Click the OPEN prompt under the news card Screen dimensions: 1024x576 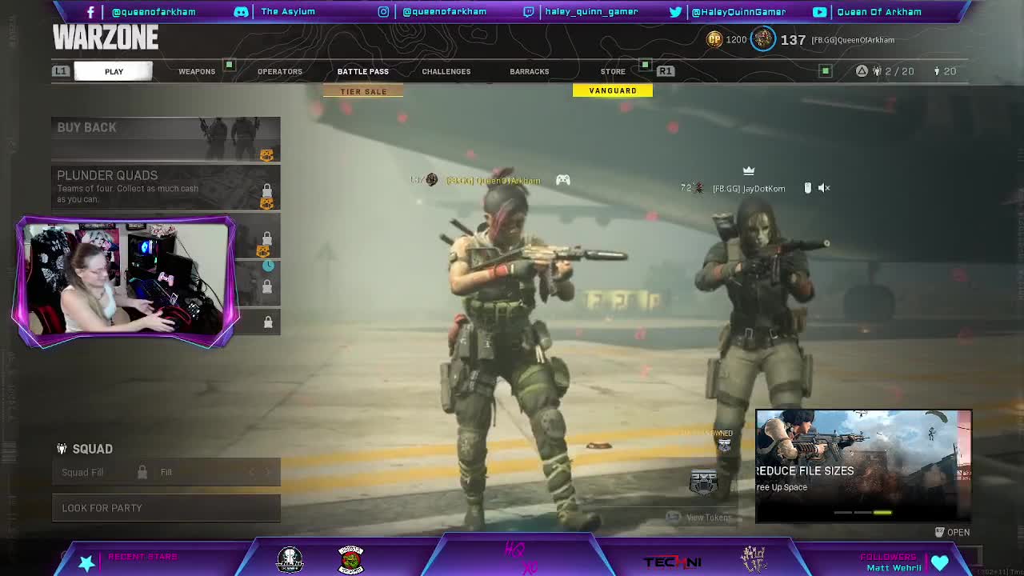[x=953, y=532]
